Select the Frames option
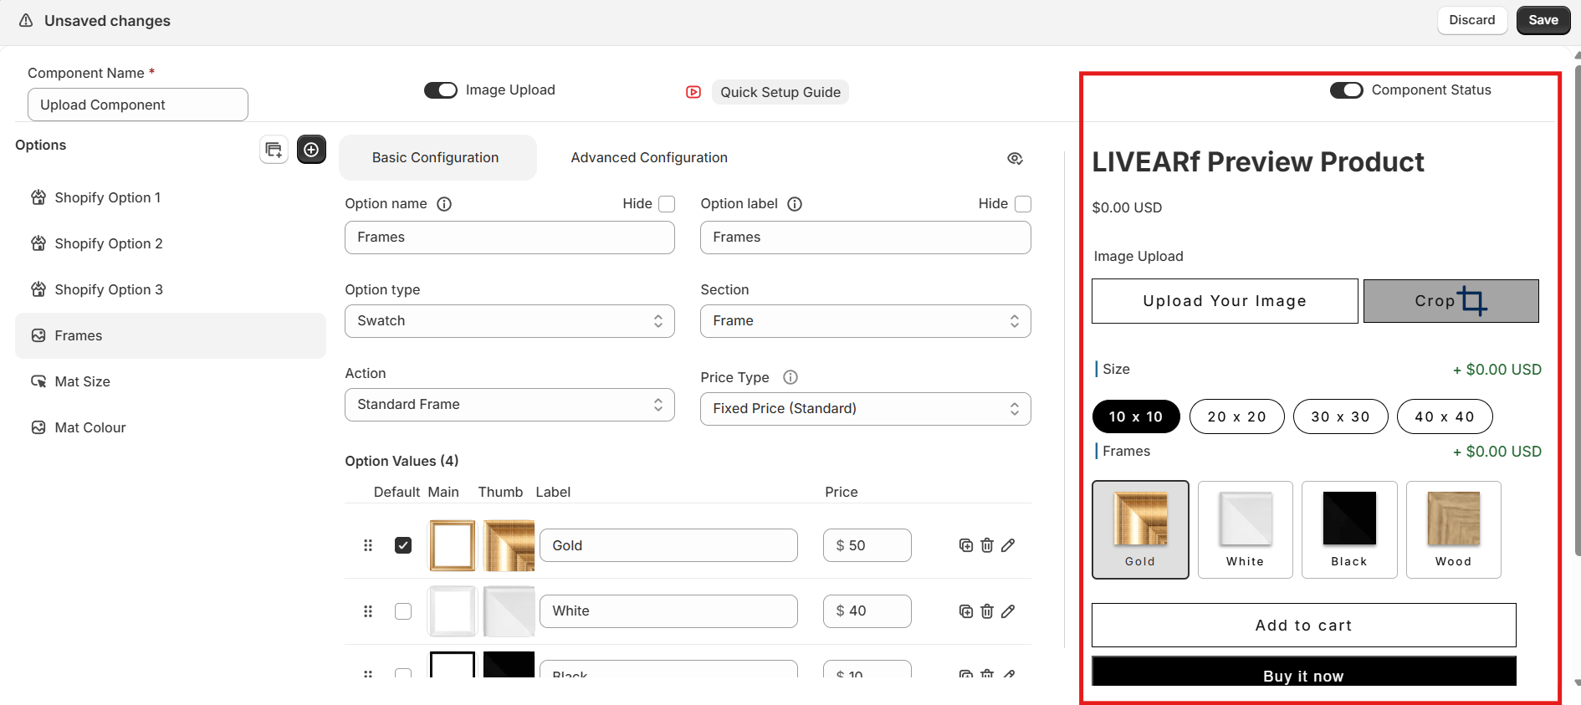 [x=171, y=335]
